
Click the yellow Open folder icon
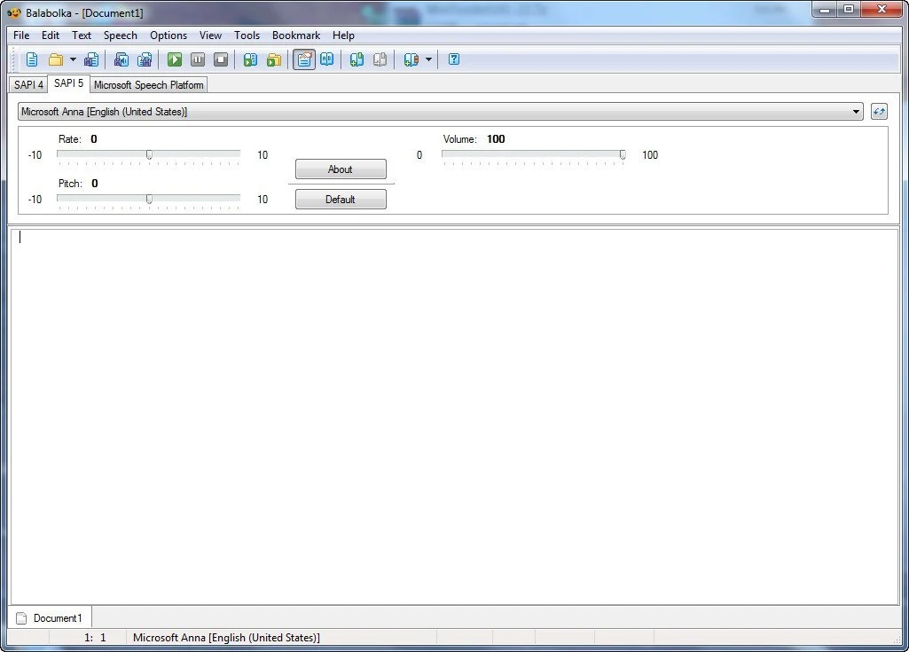click(56, 59)
